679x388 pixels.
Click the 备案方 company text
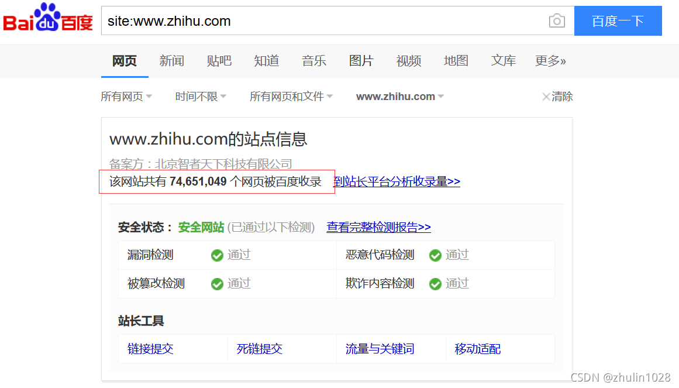201,164
